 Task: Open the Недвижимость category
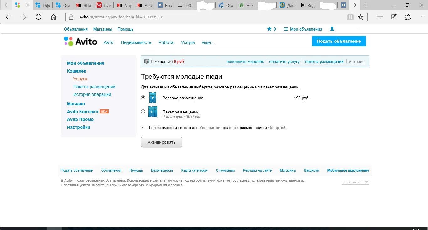pos(136,42)
